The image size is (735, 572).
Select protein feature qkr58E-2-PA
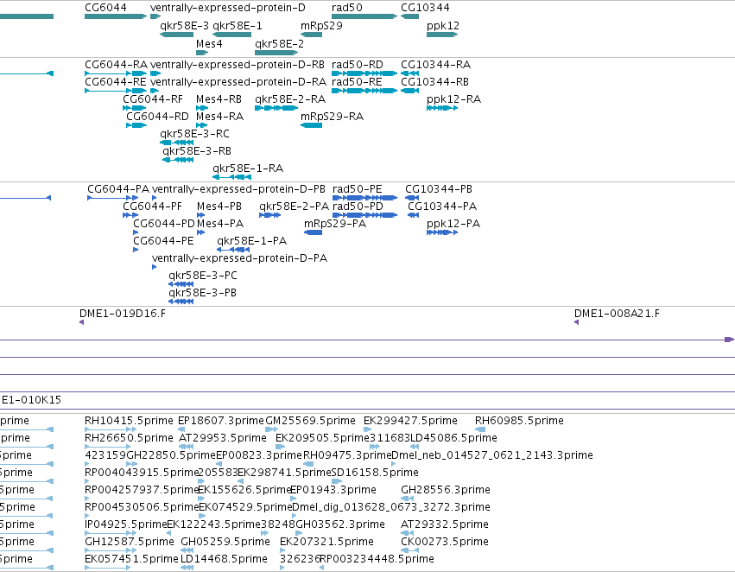[x=295, y=207]
